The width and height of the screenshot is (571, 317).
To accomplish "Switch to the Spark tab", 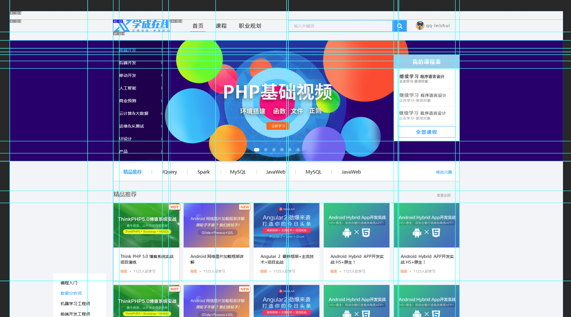I will tap(204, 172).
